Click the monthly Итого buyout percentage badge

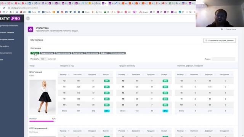165,111
